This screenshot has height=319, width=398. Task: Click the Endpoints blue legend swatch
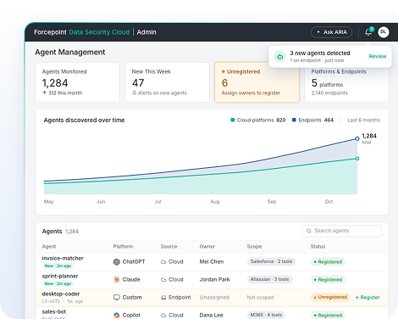pos(294,120)
